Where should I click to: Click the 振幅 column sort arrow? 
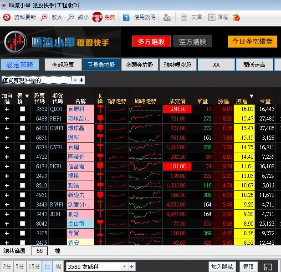(x=251, y=96)
